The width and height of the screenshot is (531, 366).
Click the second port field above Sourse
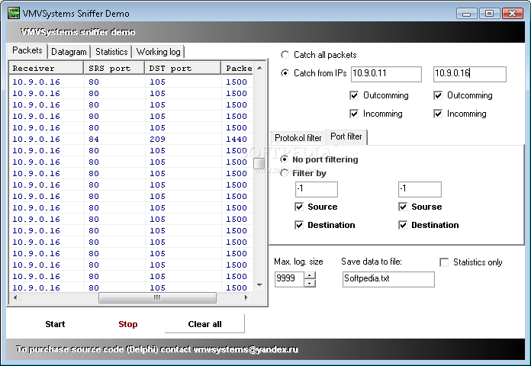point(420,189)
